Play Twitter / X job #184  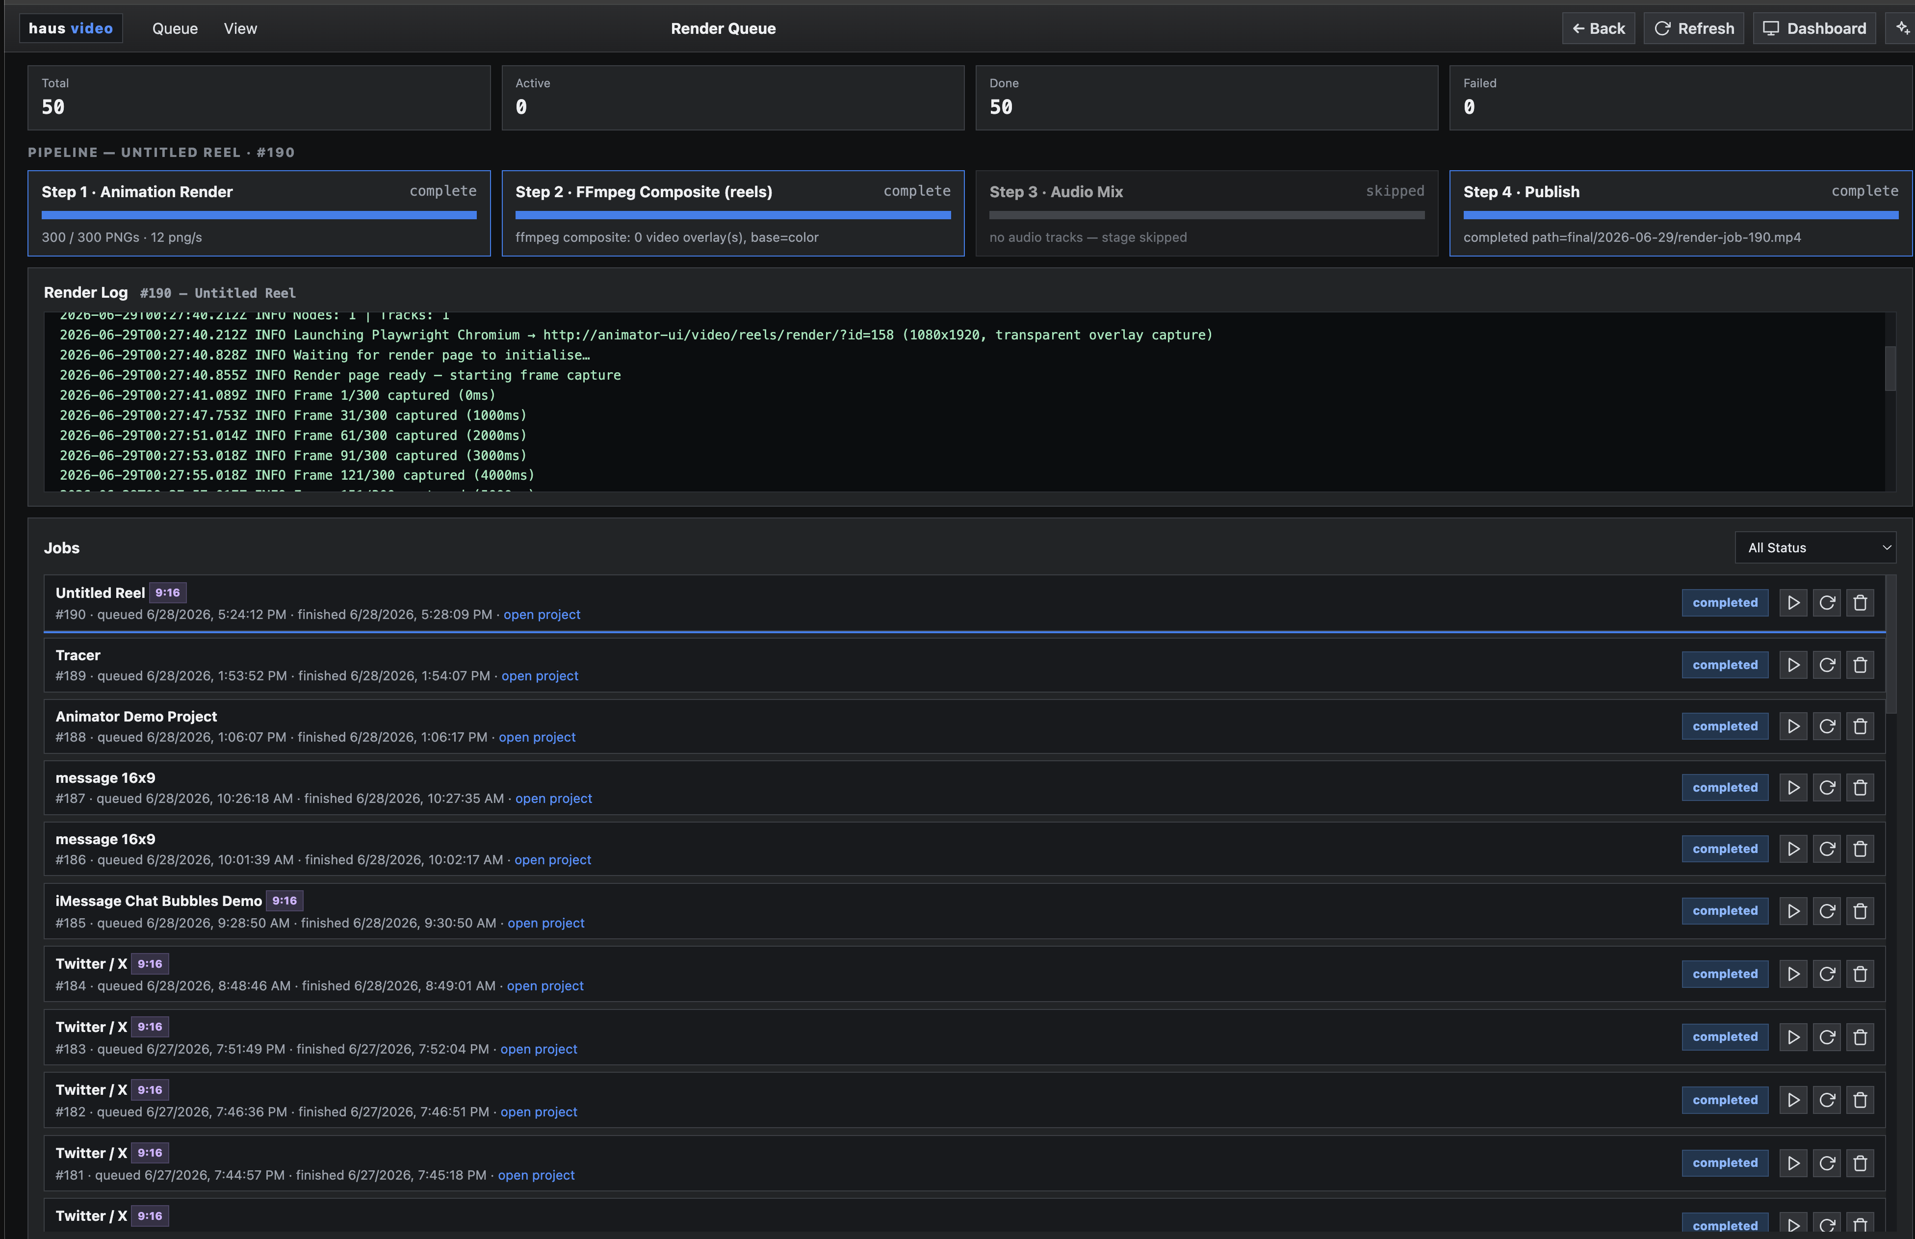1793,974
